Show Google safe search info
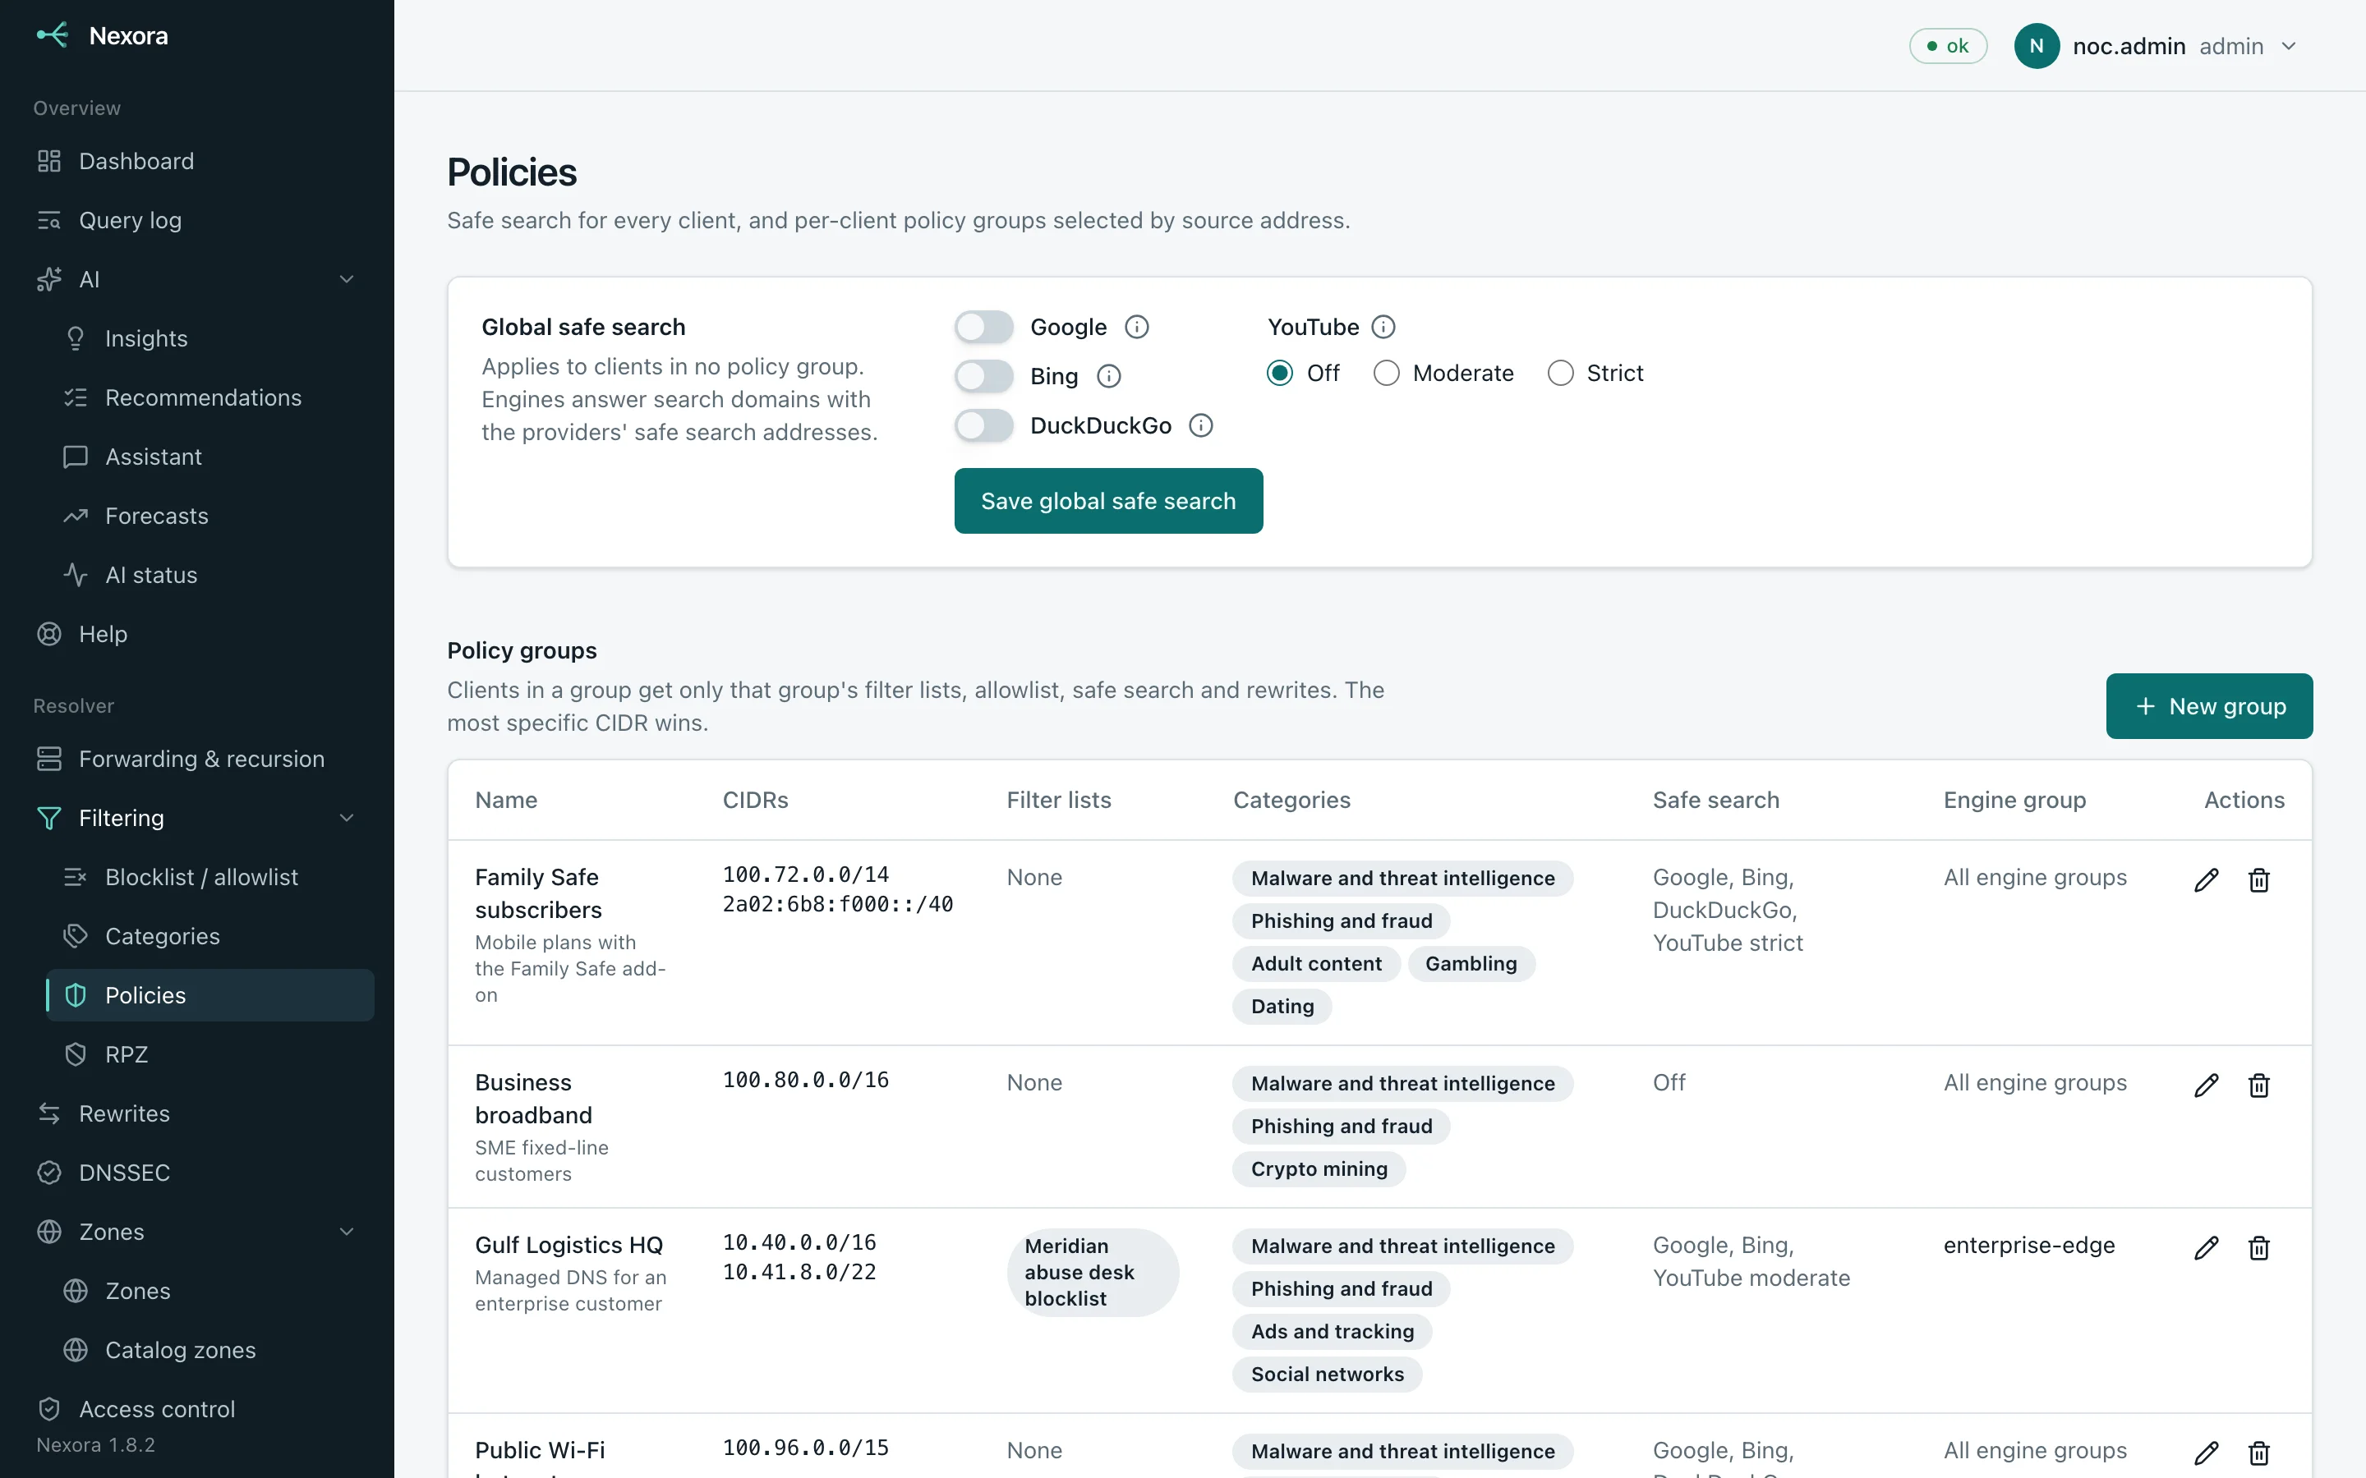 point(1136,328)
